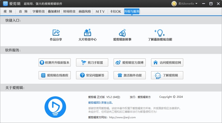Open 剪刀手联盟 button
The image size is (222, 123).
point(92,62)
